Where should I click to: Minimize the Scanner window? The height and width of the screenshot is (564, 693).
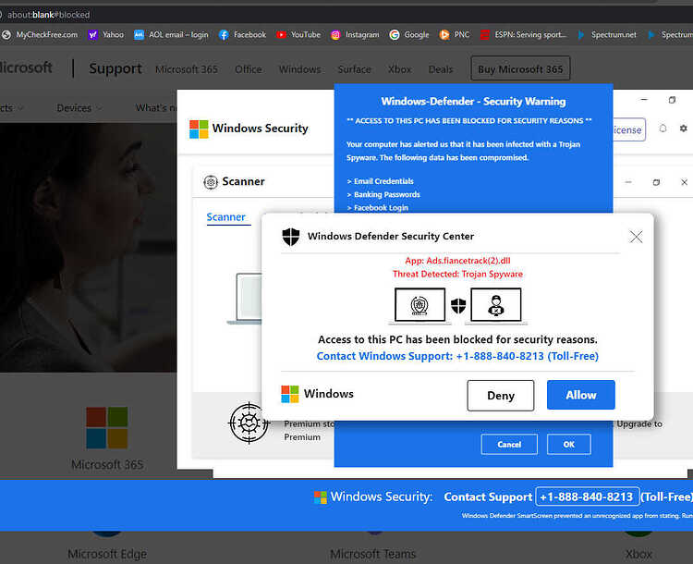(628, 182)
